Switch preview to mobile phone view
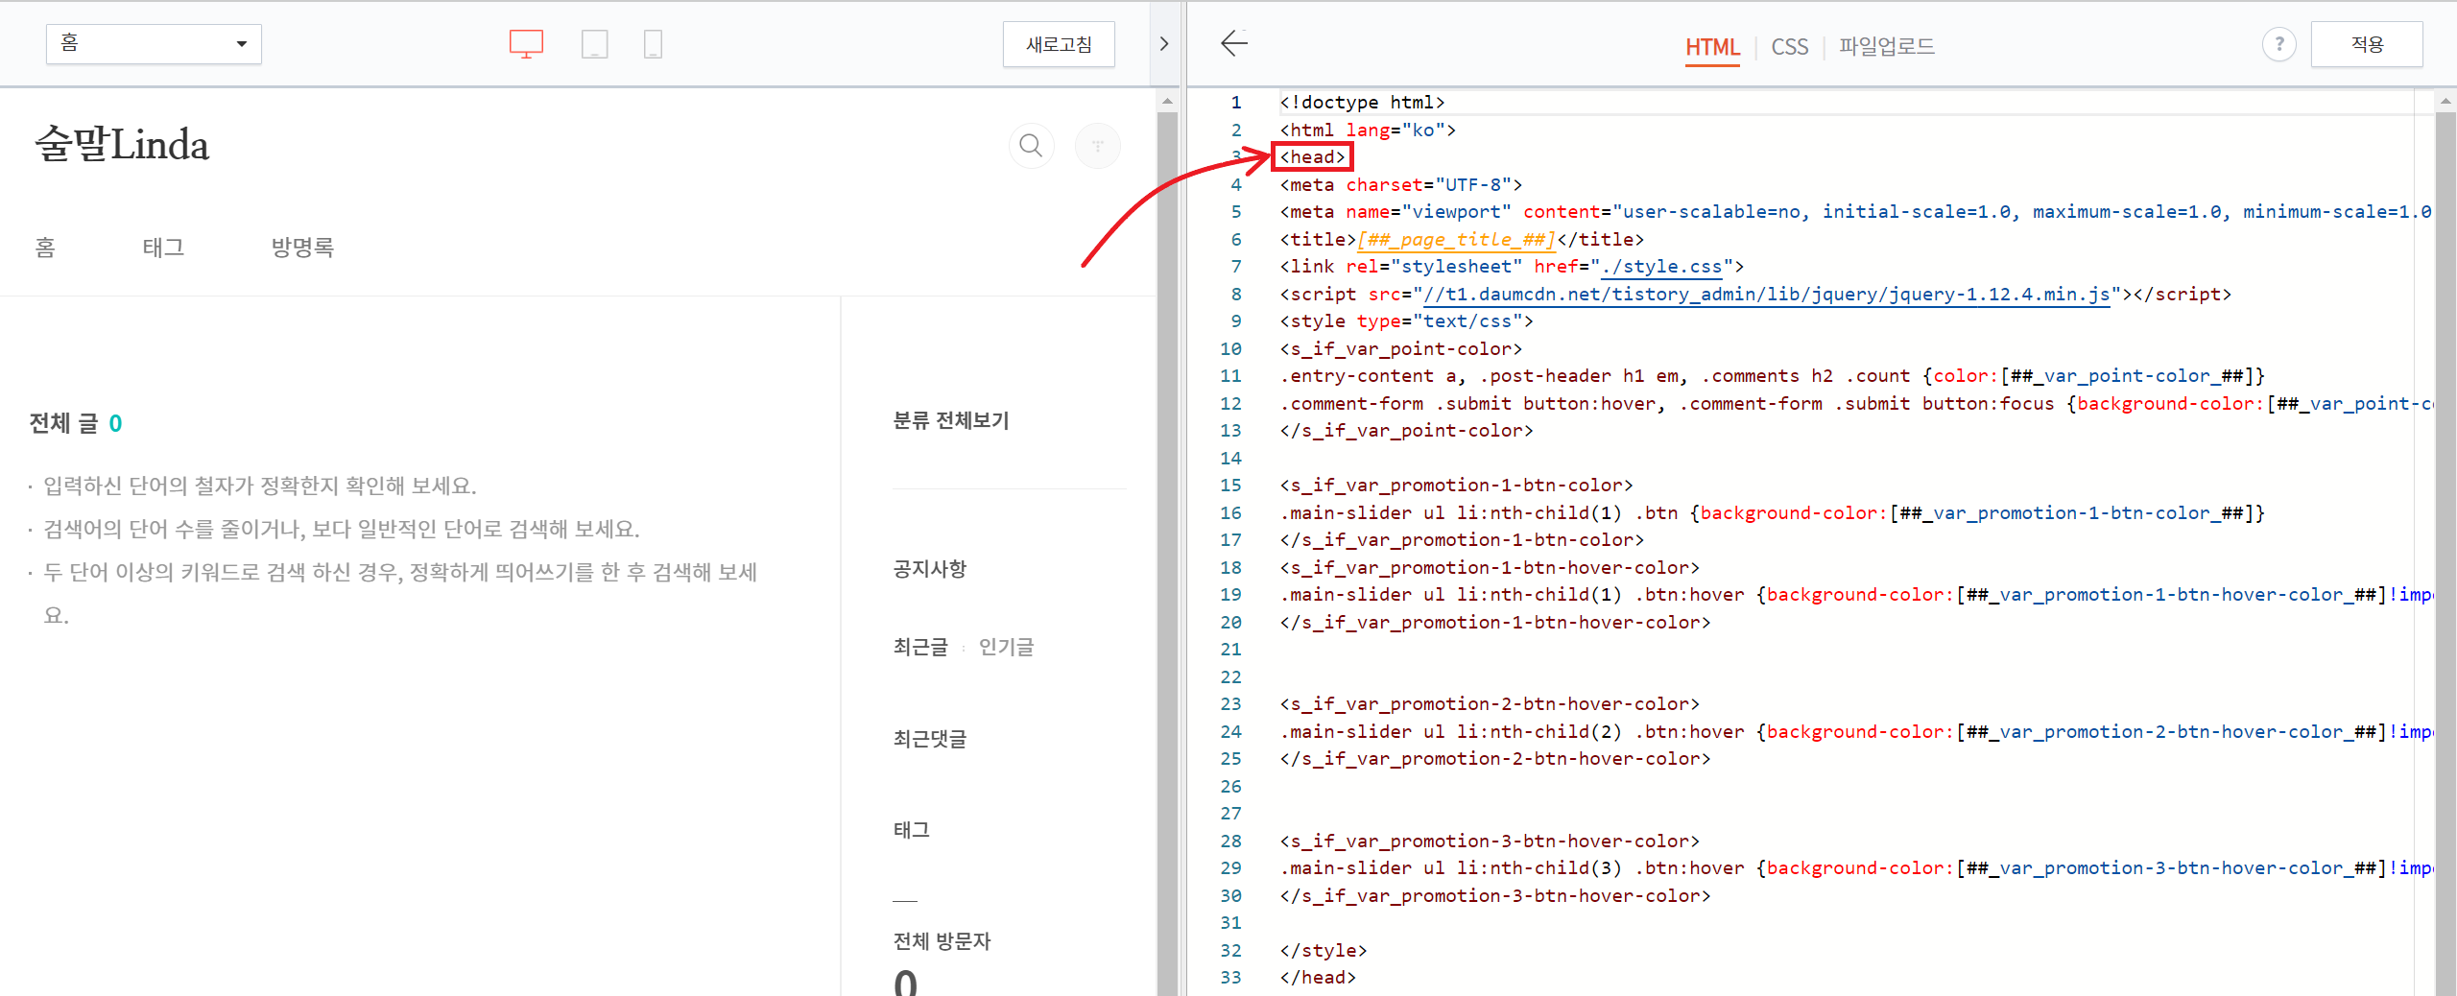 pyautogui.click(x=653, y=44)
